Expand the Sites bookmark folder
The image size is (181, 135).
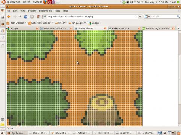[61, 23]
